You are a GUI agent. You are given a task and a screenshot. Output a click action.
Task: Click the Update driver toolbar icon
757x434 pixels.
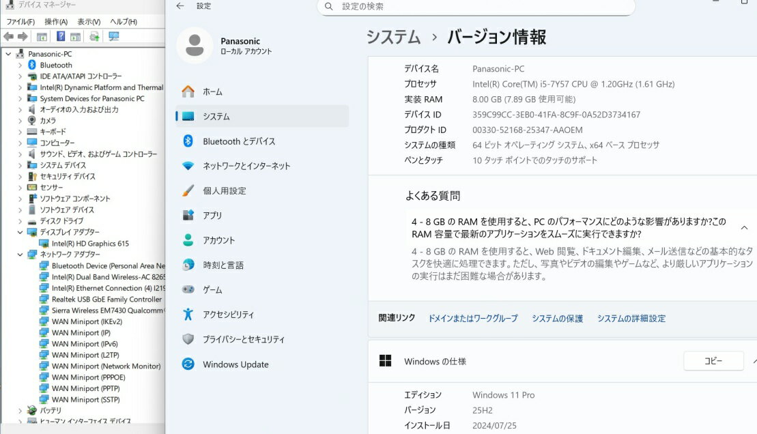point(94,36)
